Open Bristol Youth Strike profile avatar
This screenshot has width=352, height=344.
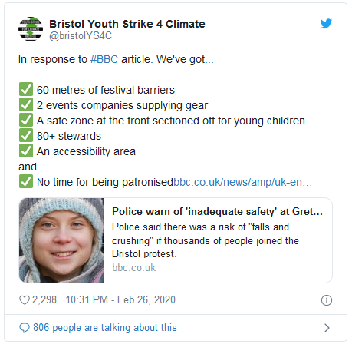(x=31, y=29)
